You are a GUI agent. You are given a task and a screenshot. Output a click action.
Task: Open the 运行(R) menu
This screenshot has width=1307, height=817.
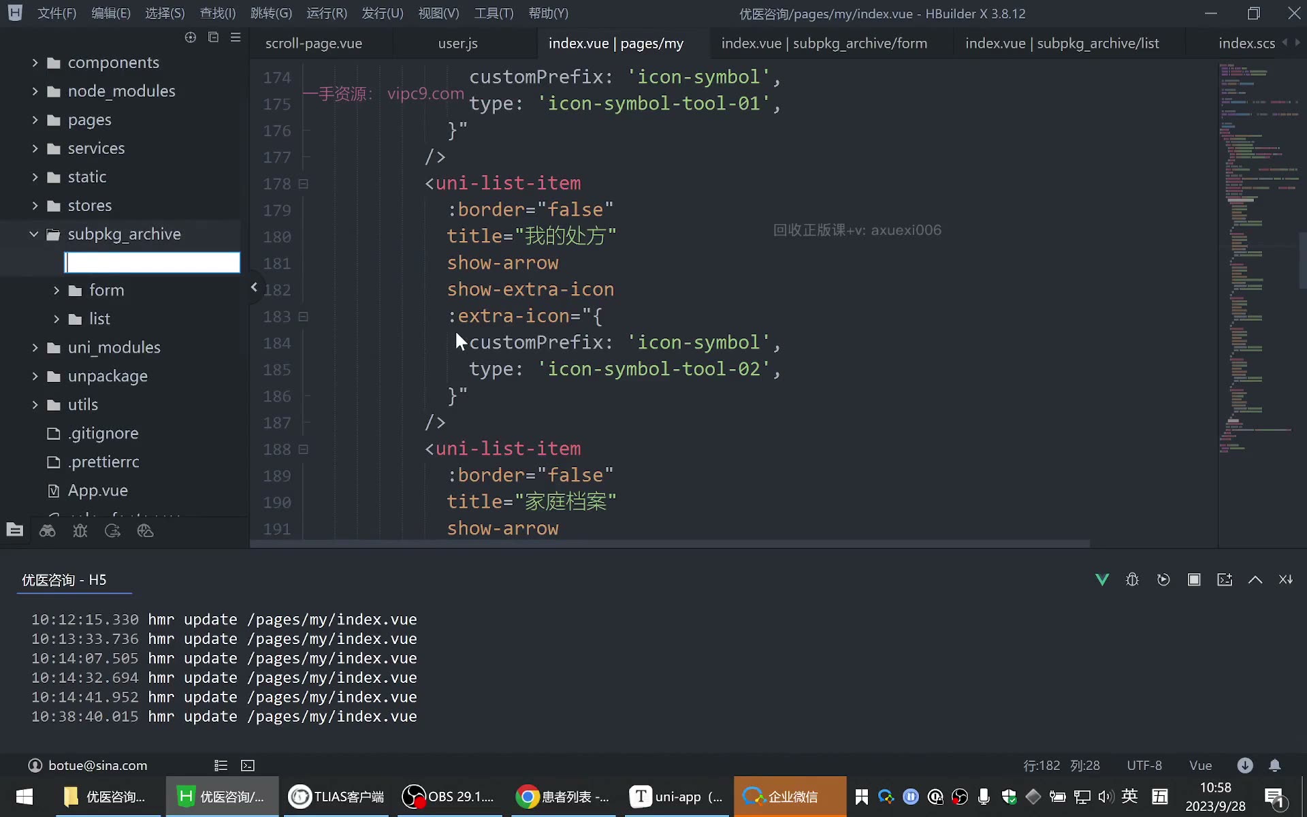tap(327, 14)
